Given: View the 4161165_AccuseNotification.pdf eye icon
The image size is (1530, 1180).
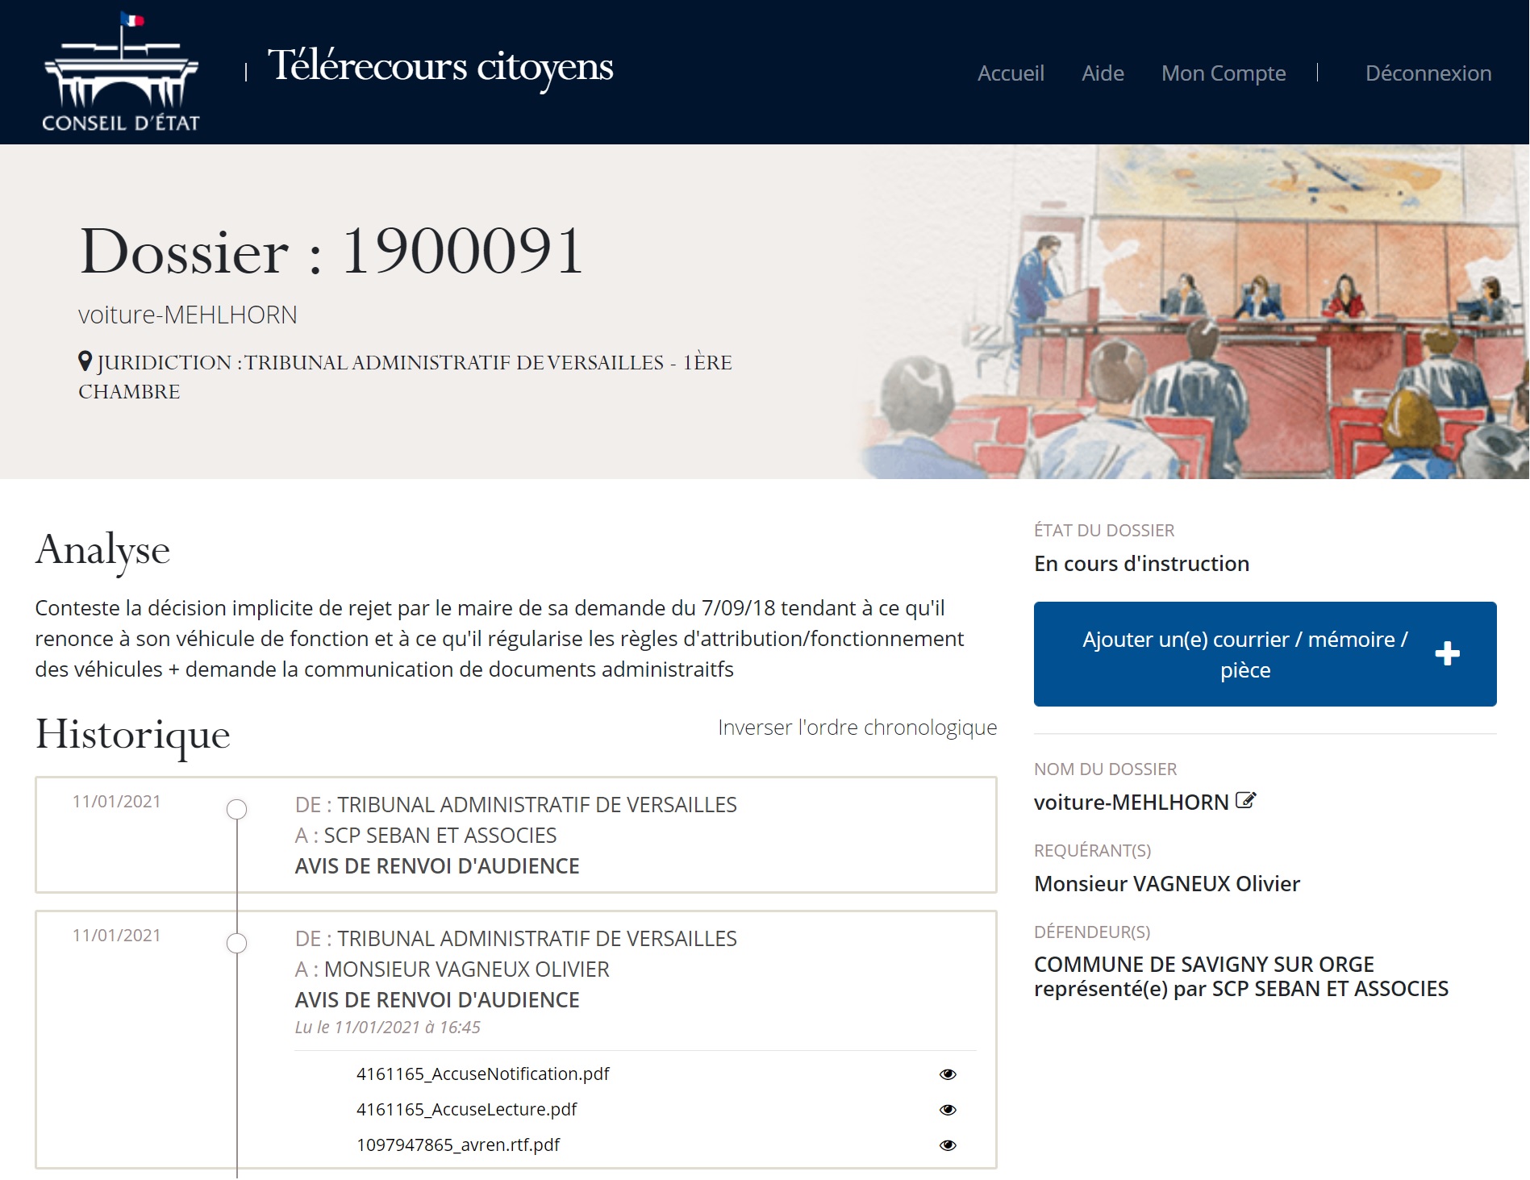Looking at the screenshot, I should click(x=948, y=1074).
